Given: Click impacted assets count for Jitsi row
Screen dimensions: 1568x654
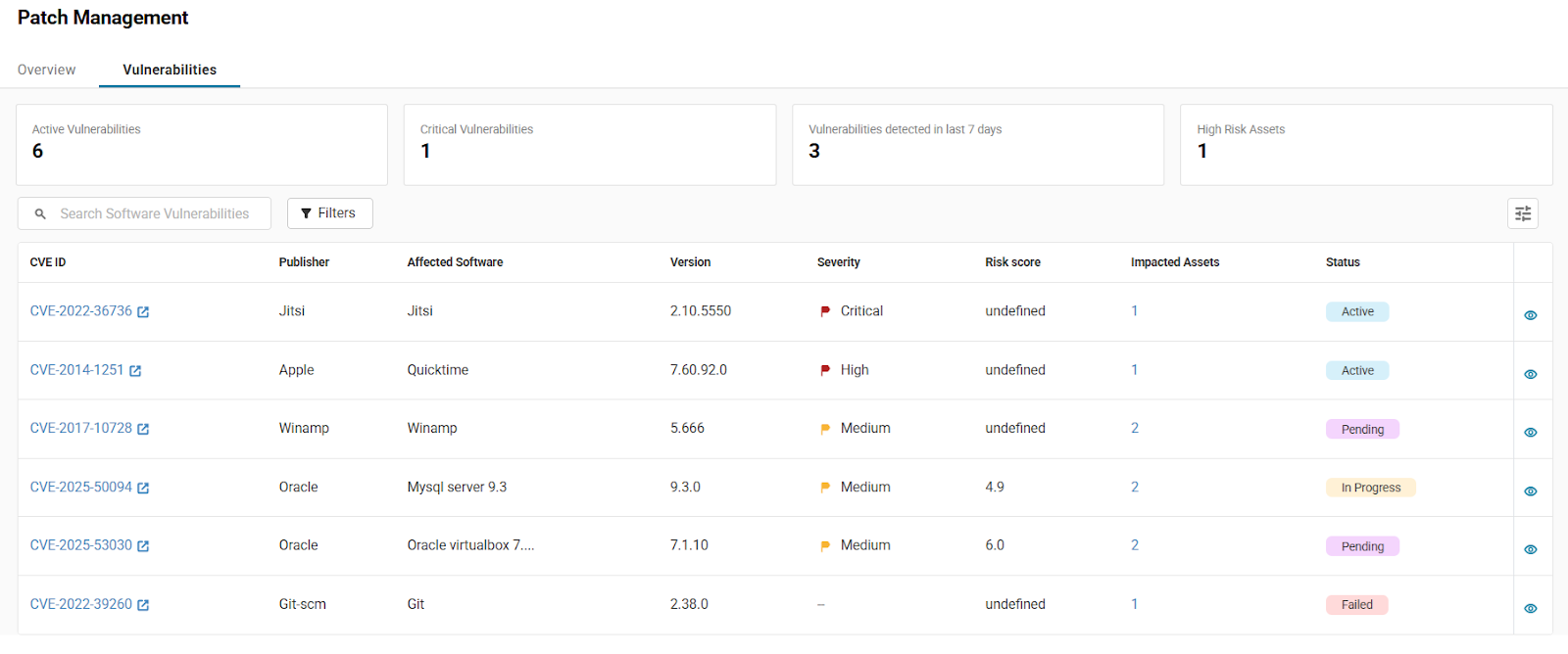Looking at the screenshot, I should 1135,311.
